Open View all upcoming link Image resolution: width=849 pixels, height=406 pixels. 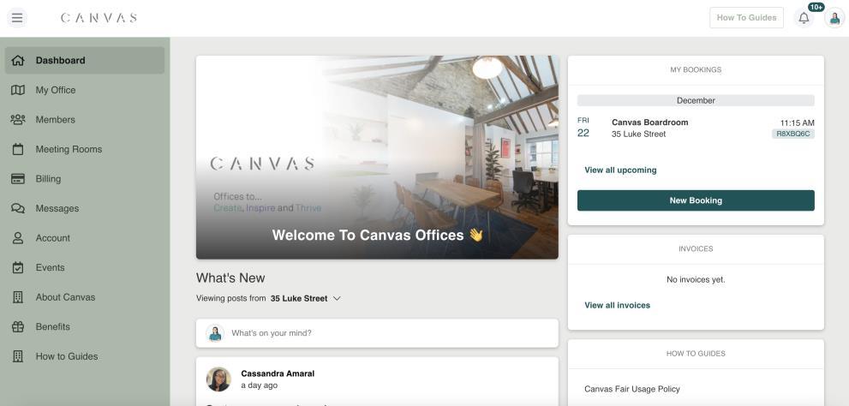(620, 170)
